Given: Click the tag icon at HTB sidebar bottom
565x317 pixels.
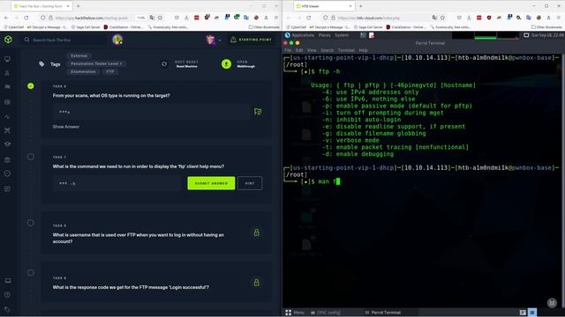Looking at the screenshot, I should pyautogui.click(x=7, y=309).
